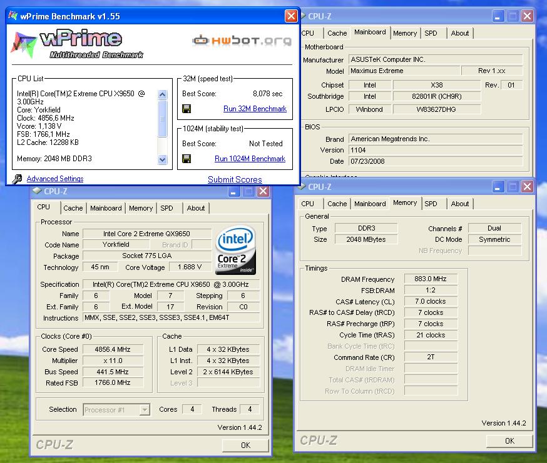Click BIOS Date field 07/23/2008
547x463 pixels.
point(436,161)
